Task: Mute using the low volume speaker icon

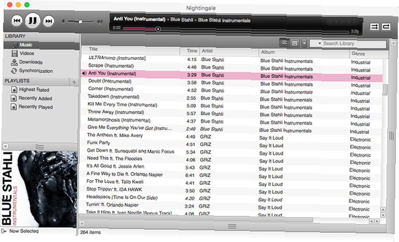Action: pos(63,22)
